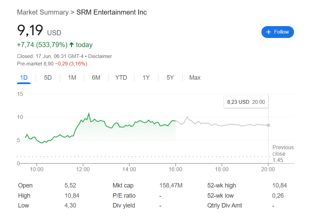Click the Div yield label
This screenshot has width=309, height=218.
click(124, 205)
